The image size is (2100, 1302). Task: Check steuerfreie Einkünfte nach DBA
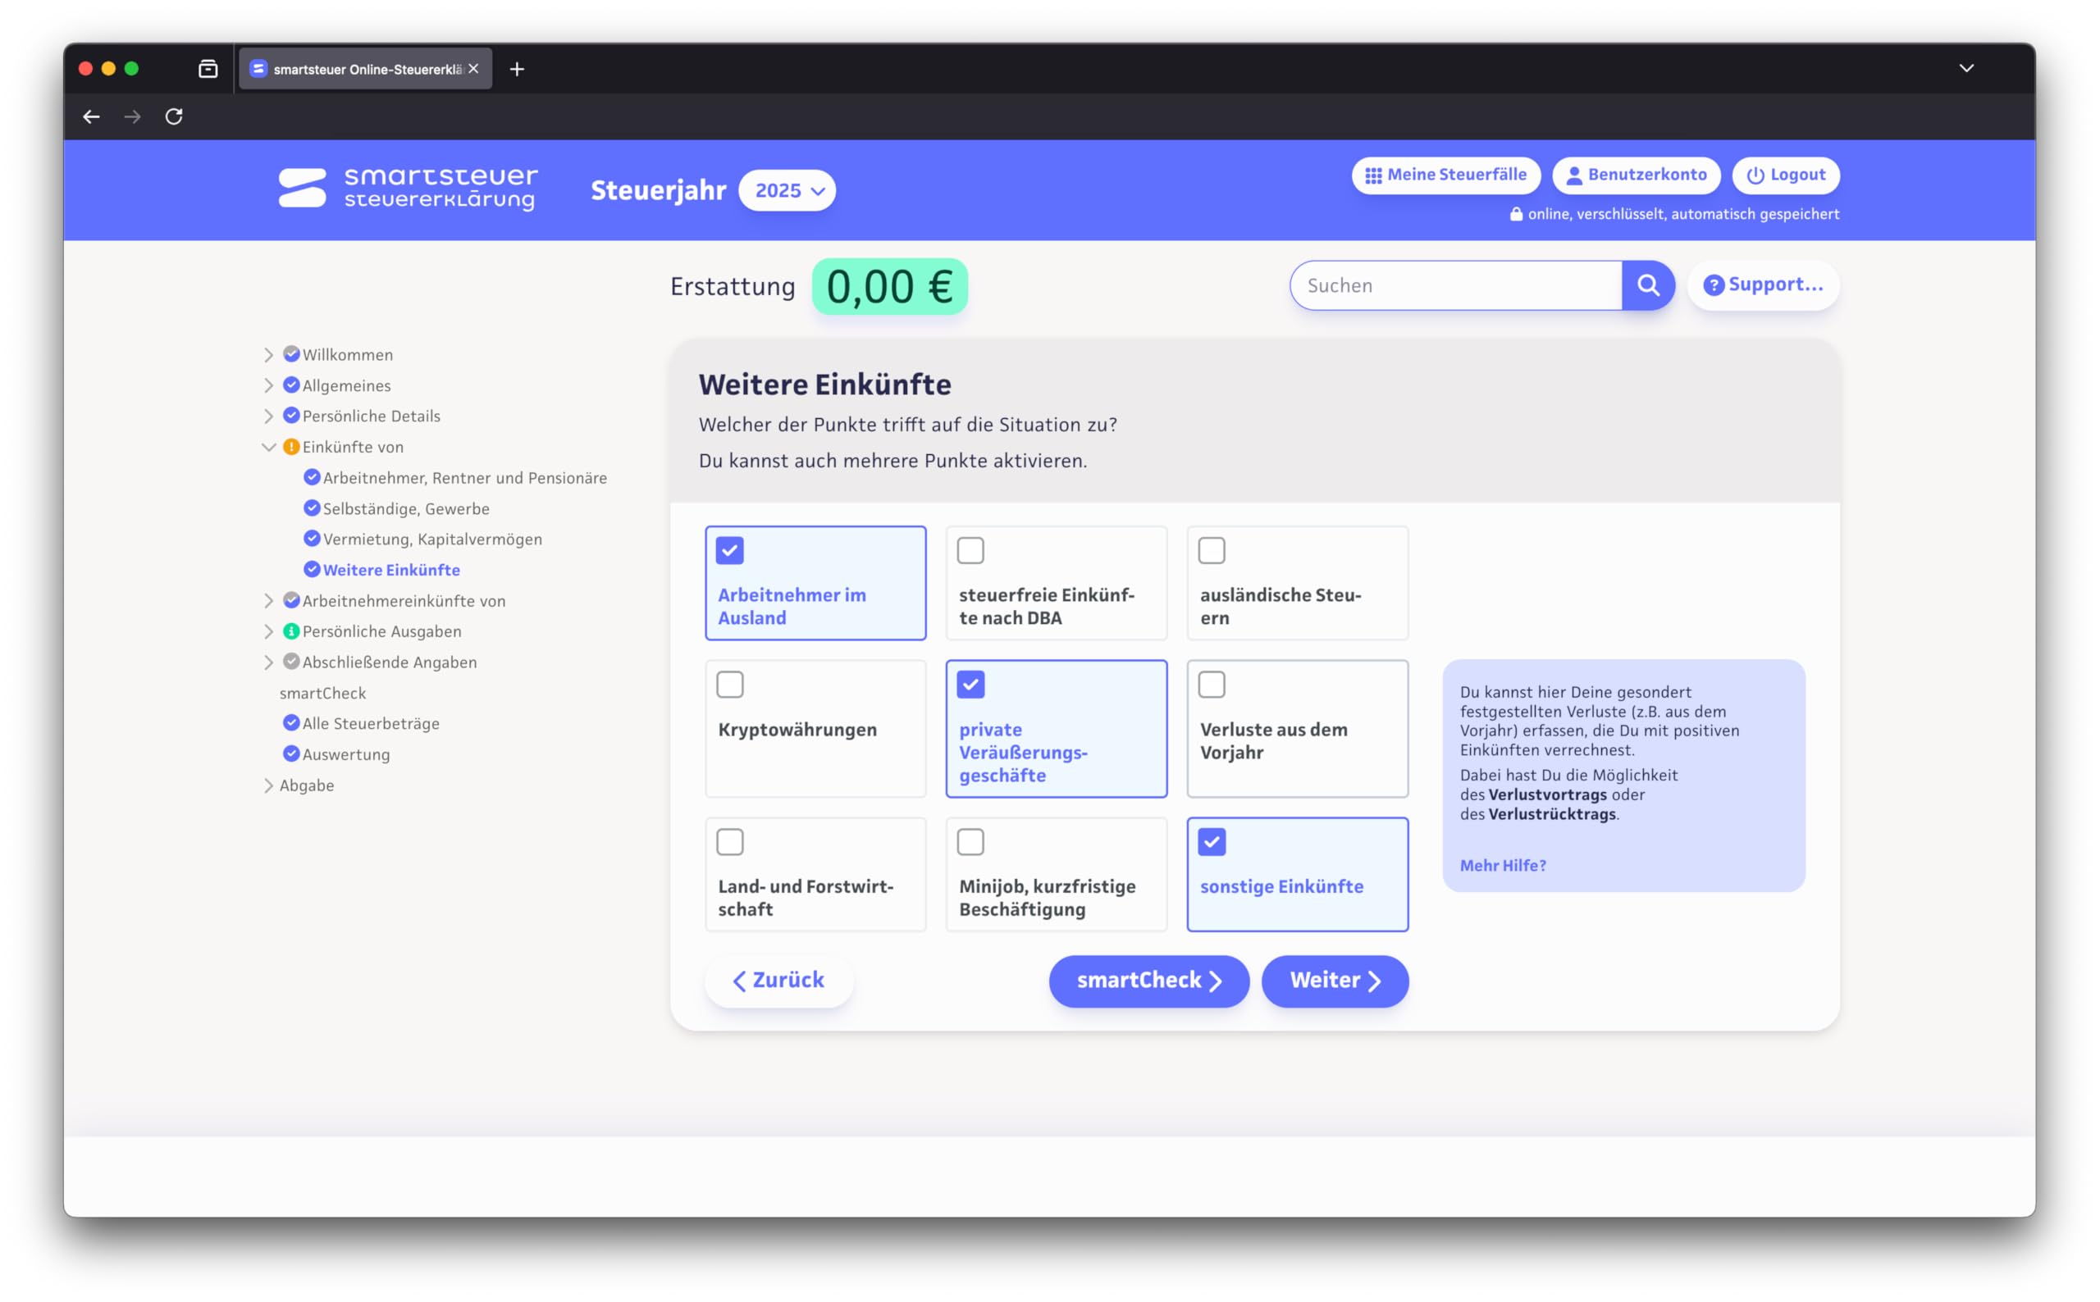[x=970, y=550]
